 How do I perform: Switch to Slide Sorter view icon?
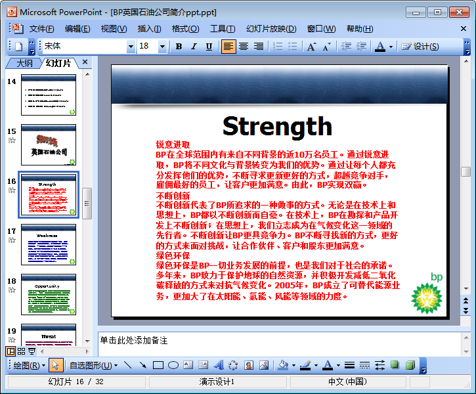[x=21, y=351]
